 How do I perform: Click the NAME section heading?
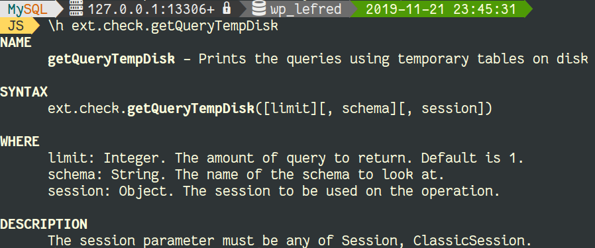pyautogui.click(x=16, y=43)
